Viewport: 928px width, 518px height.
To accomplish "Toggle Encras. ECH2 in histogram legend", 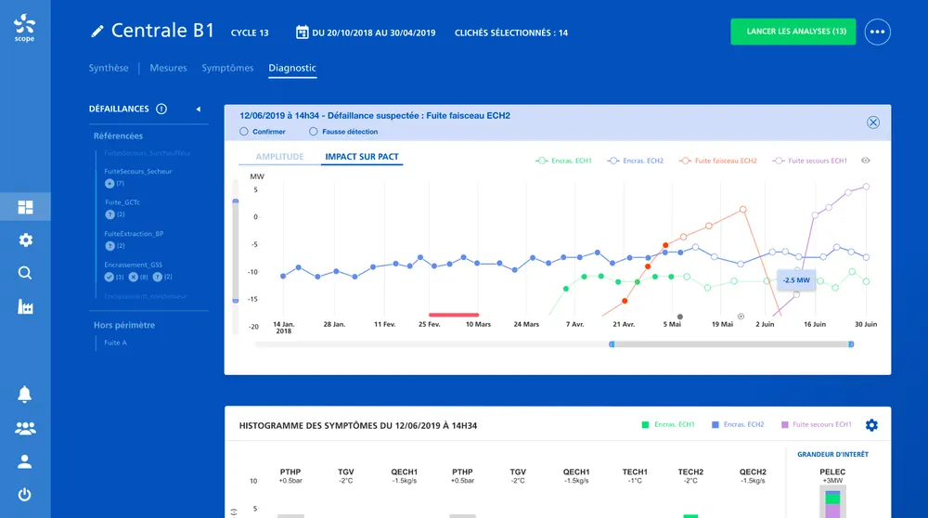I will click(x=738, y=424).
